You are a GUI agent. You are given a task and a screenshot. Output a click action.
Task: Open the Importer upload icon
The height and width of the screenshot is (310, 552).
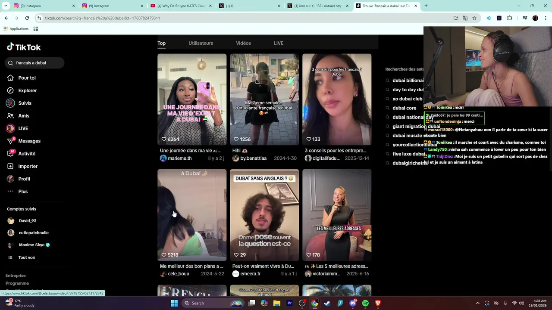(10, 166)
